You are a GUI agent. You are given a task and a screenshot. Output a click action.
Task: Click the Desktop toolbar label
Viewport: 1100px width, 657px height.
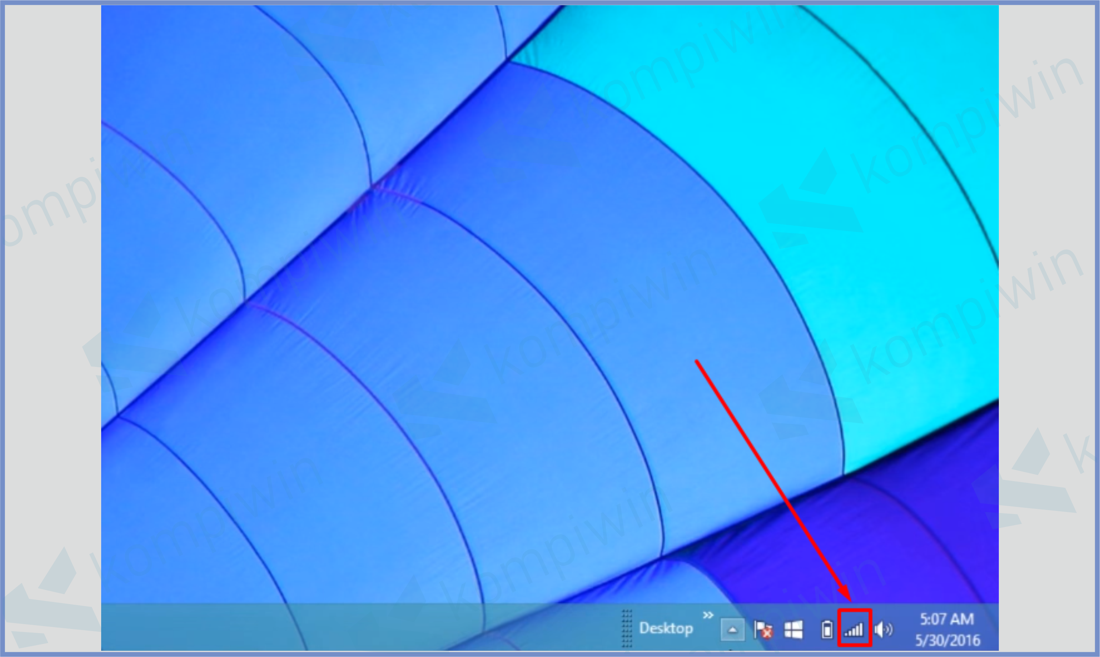point(666,628)
